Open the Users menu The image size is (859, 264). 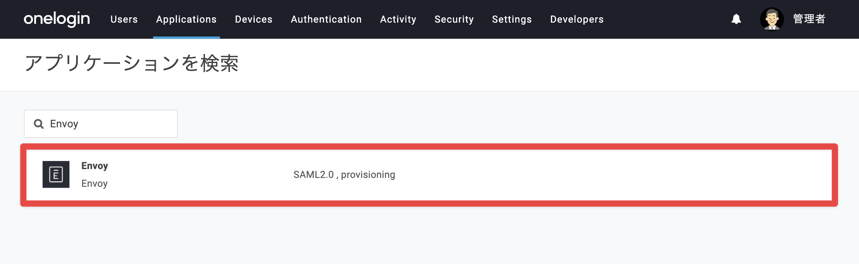[x=124, y=20]
